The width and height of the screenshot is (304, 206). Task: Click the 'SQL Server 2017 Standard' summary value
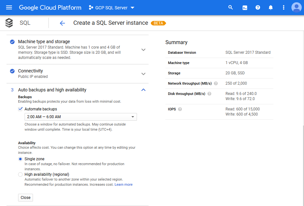click(248, 52)
